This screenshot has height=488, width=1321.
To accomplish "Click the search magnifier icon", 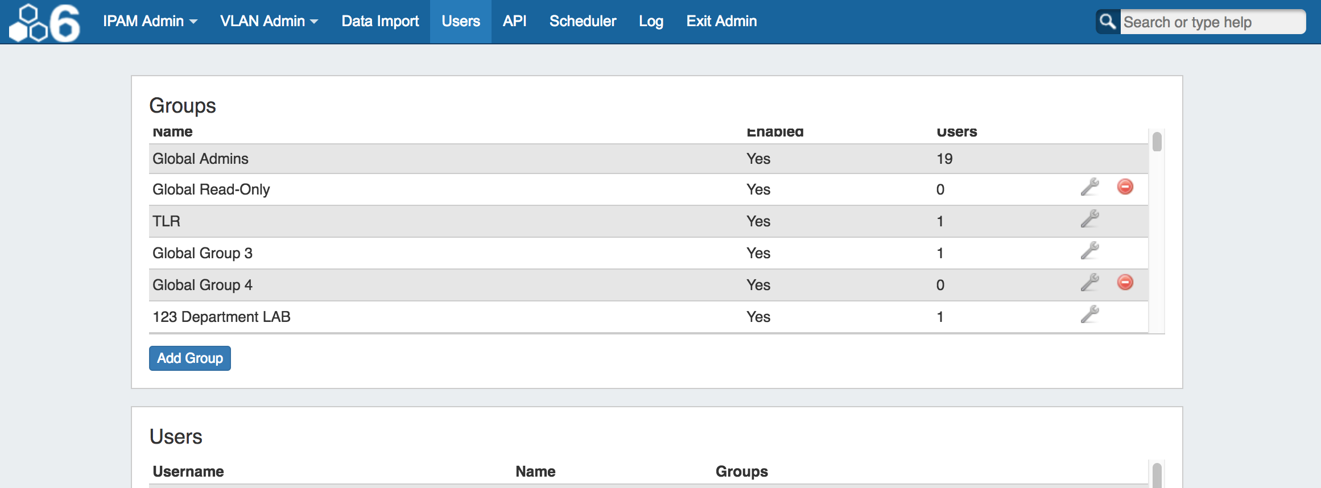I will (x=1107, y=22).
